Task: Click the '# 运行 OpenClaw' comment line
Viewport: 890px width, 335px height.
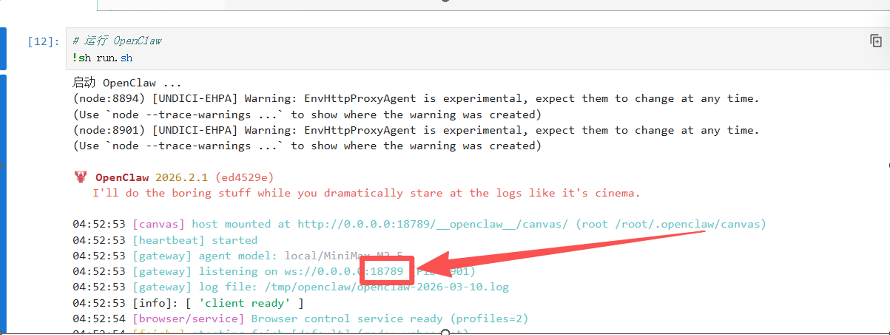Action: 117,41
